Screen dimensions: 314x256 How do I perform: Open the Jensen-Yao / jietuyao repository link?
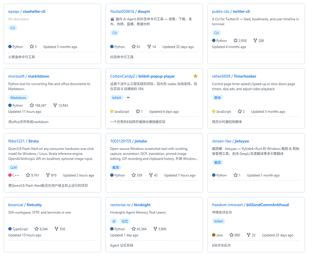click(230, 141)
